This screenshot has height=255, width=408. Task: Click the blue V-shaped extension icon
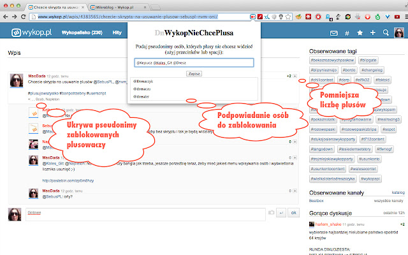tap(388, 17)
